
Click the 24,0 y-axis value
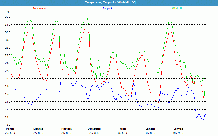pyautogui.click(x=8, y=63)
